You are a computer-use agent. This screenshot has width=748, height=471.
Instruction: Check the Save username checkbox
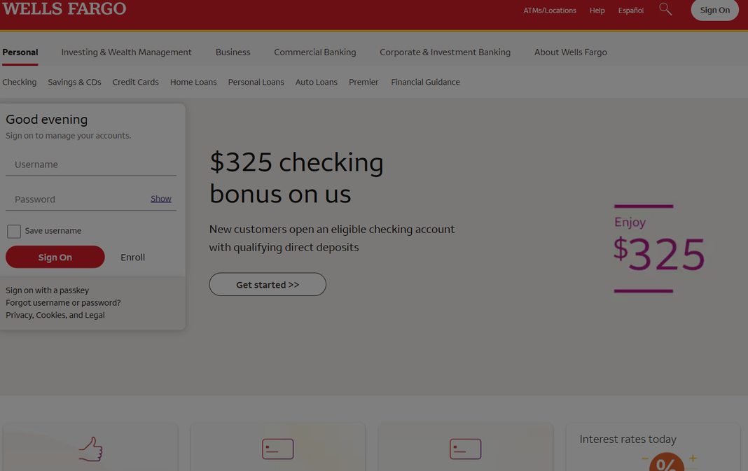point(14,231)
